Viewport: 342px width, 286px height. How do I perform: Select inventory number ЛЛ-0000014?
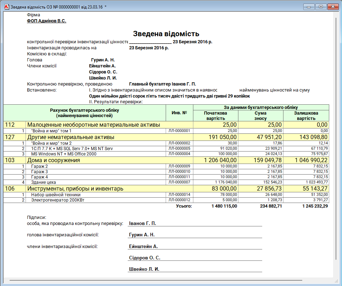coord(179,194)
